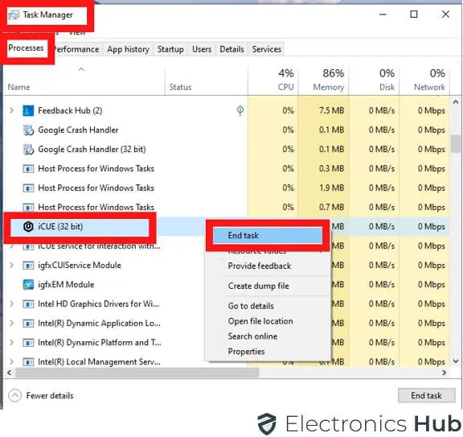The image size is (463, 437).
Task: Select the igfxEM Module process
Action: coord(66,284)
